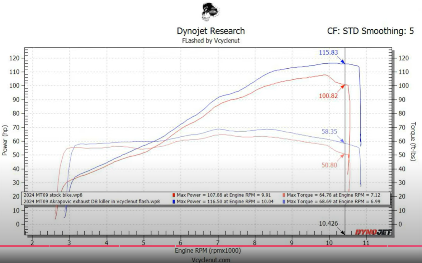The width and height of the screenshot is (422, 263).
Task: Click the red video progress bar
Action: 211,246
